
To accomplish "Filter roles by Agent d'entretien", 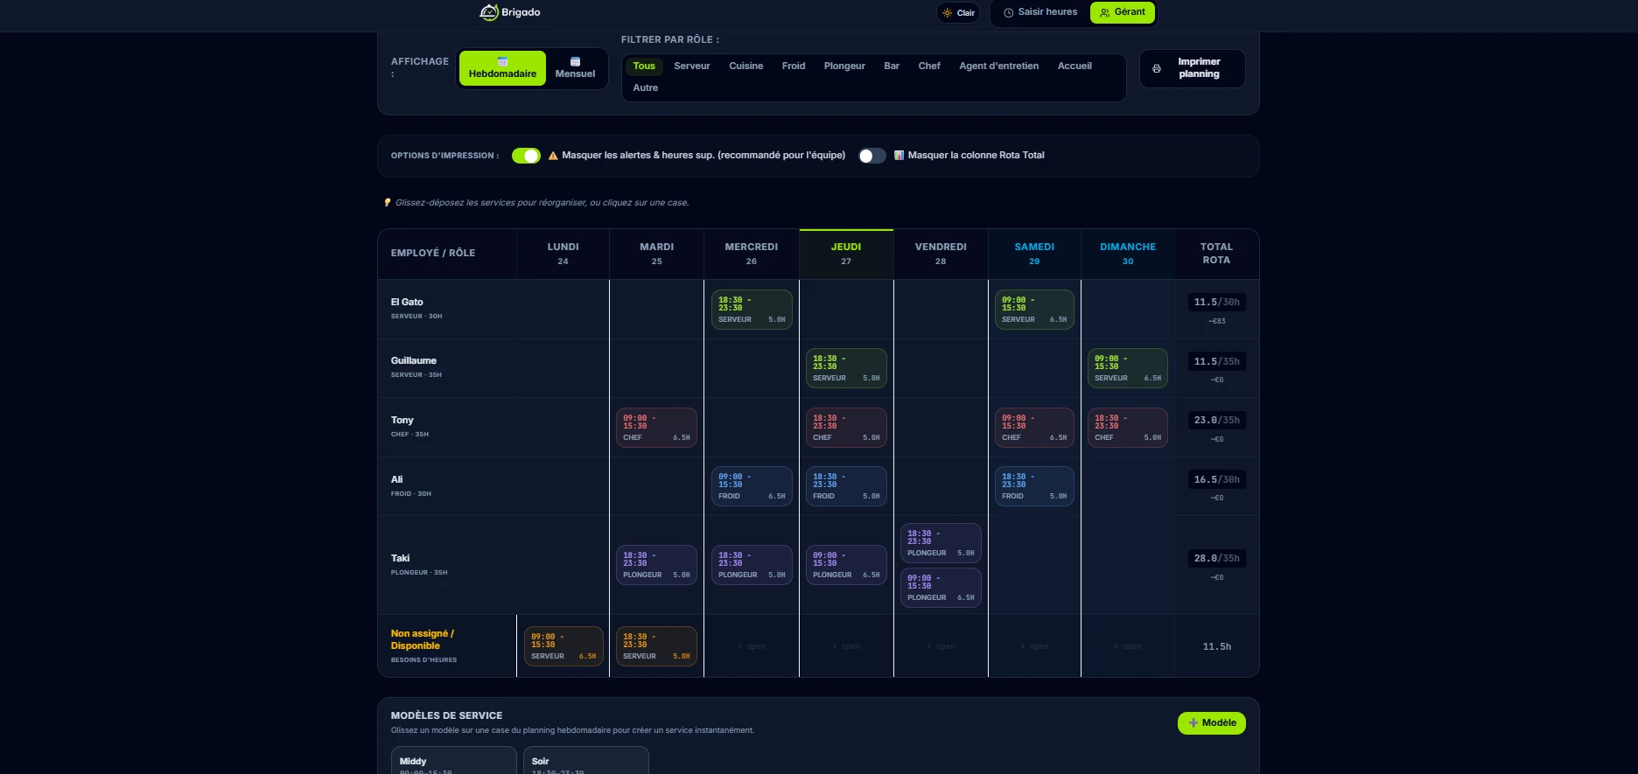I will coord(999,66).
